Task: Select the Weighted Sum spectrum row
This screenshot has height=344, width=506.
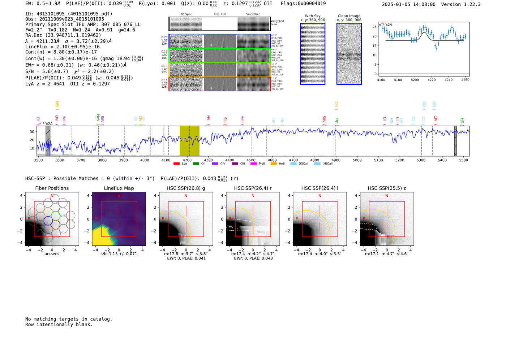Action: point(220,24)
